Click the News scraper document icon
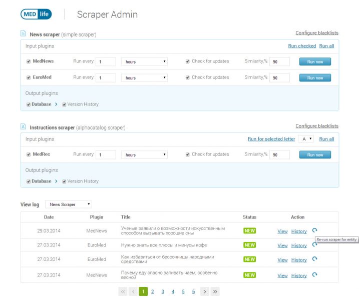359x300 pixels. coord(23,33)
